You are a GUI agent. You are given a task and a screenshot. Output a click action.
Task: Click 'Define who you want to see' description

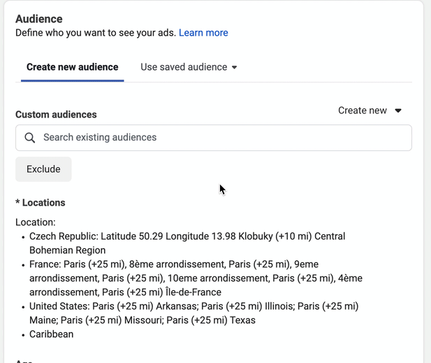(x=96, y=32)
